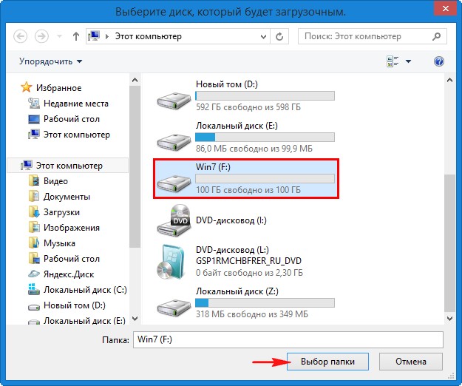The width and height of the screenshot is (462, 386).
Task: Select DVD-дисковод (L:) GSP1RMCHBFRER_RU_DVD
Action: (x=246, y=261)
